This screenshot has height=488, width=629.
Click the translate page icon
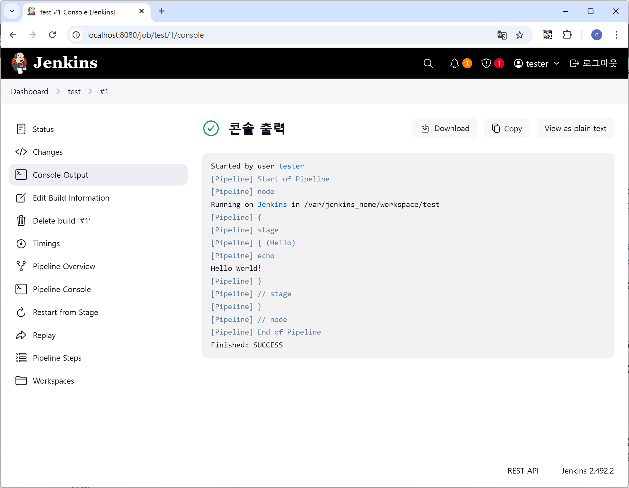pyautogui.click(x=502, y=35)
